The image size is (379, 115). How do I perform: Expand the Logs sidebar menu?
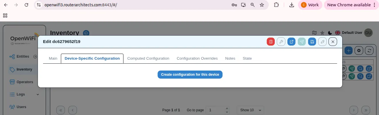pyautogui.click(x=24, y=94)
